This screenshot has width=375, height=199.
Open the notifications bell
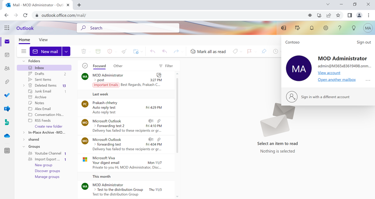(312, 28)
